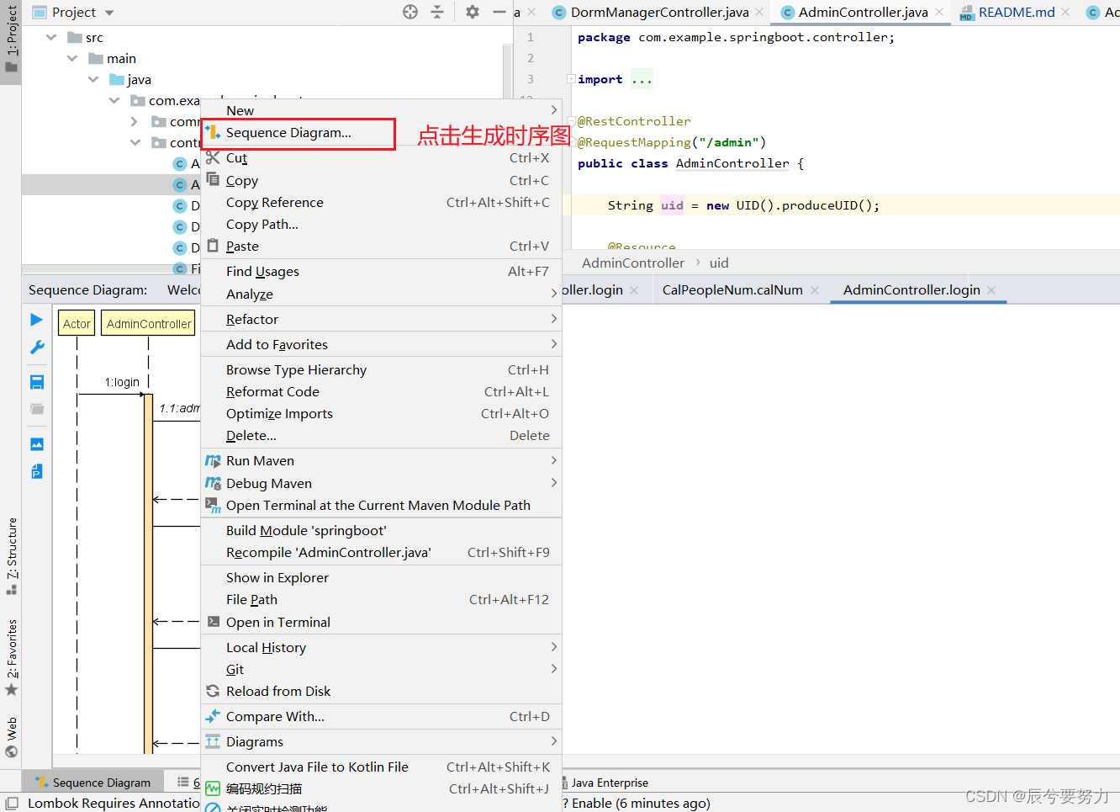Image resolution: width=1120 pixels, height=812 pixels.
Task: Select Find Usages in context menu
Action: (382, 271)
